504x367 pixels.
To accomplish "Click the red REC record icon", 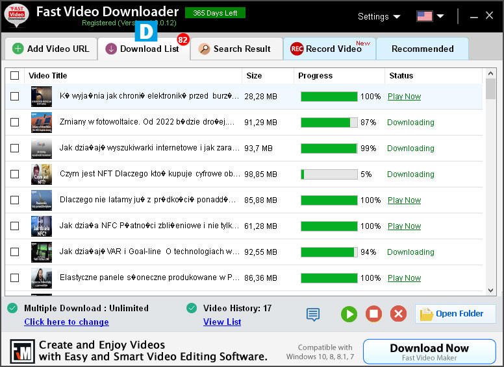I will [297, 49].
